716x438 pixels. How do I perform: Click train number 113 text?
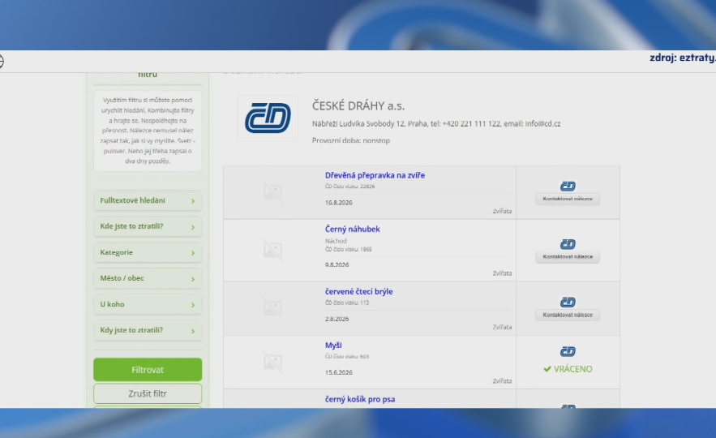[347, 303]
